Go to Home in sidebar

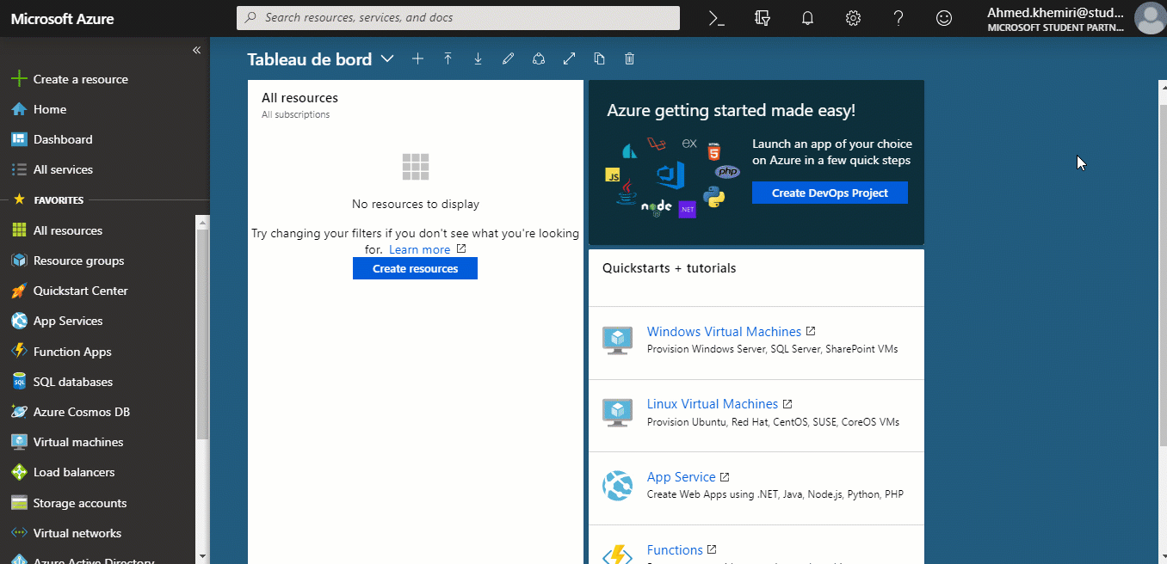point(49,109)
